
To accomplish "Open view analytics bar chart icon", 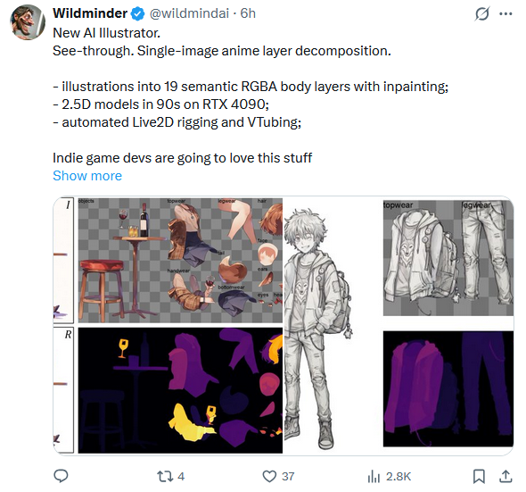I will pos(374,476).
